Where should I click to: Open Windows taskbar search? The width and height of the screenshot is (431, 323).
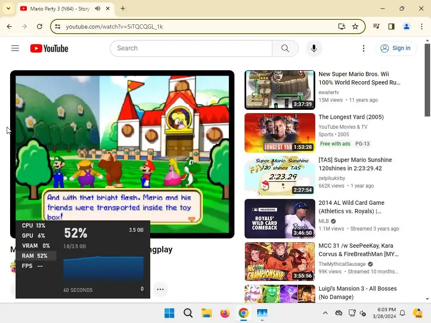(188, 313)
